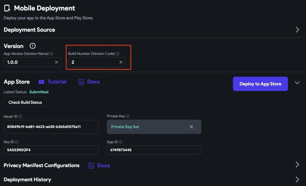The height and width of the screenshot is (186, 306).
Task: Click the Key ID input field
Action: click(x=51, y=150)
